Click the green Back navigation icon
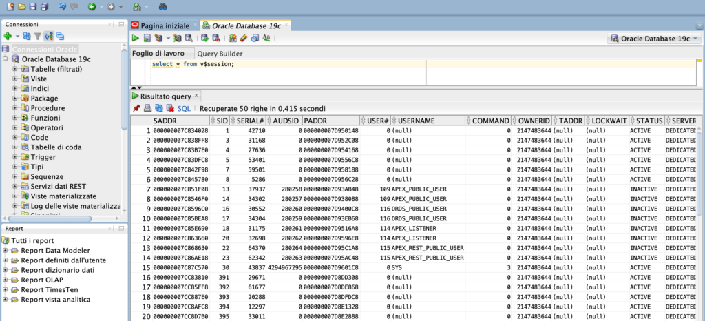This screenshot has width=705, height=321. (x=92, y=7)
